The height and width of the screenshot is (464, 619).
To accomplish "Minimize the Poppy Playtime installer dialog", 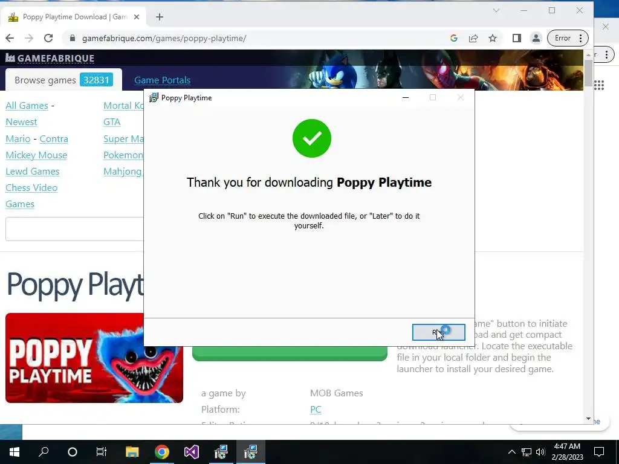I will click(x=406, y=97).
